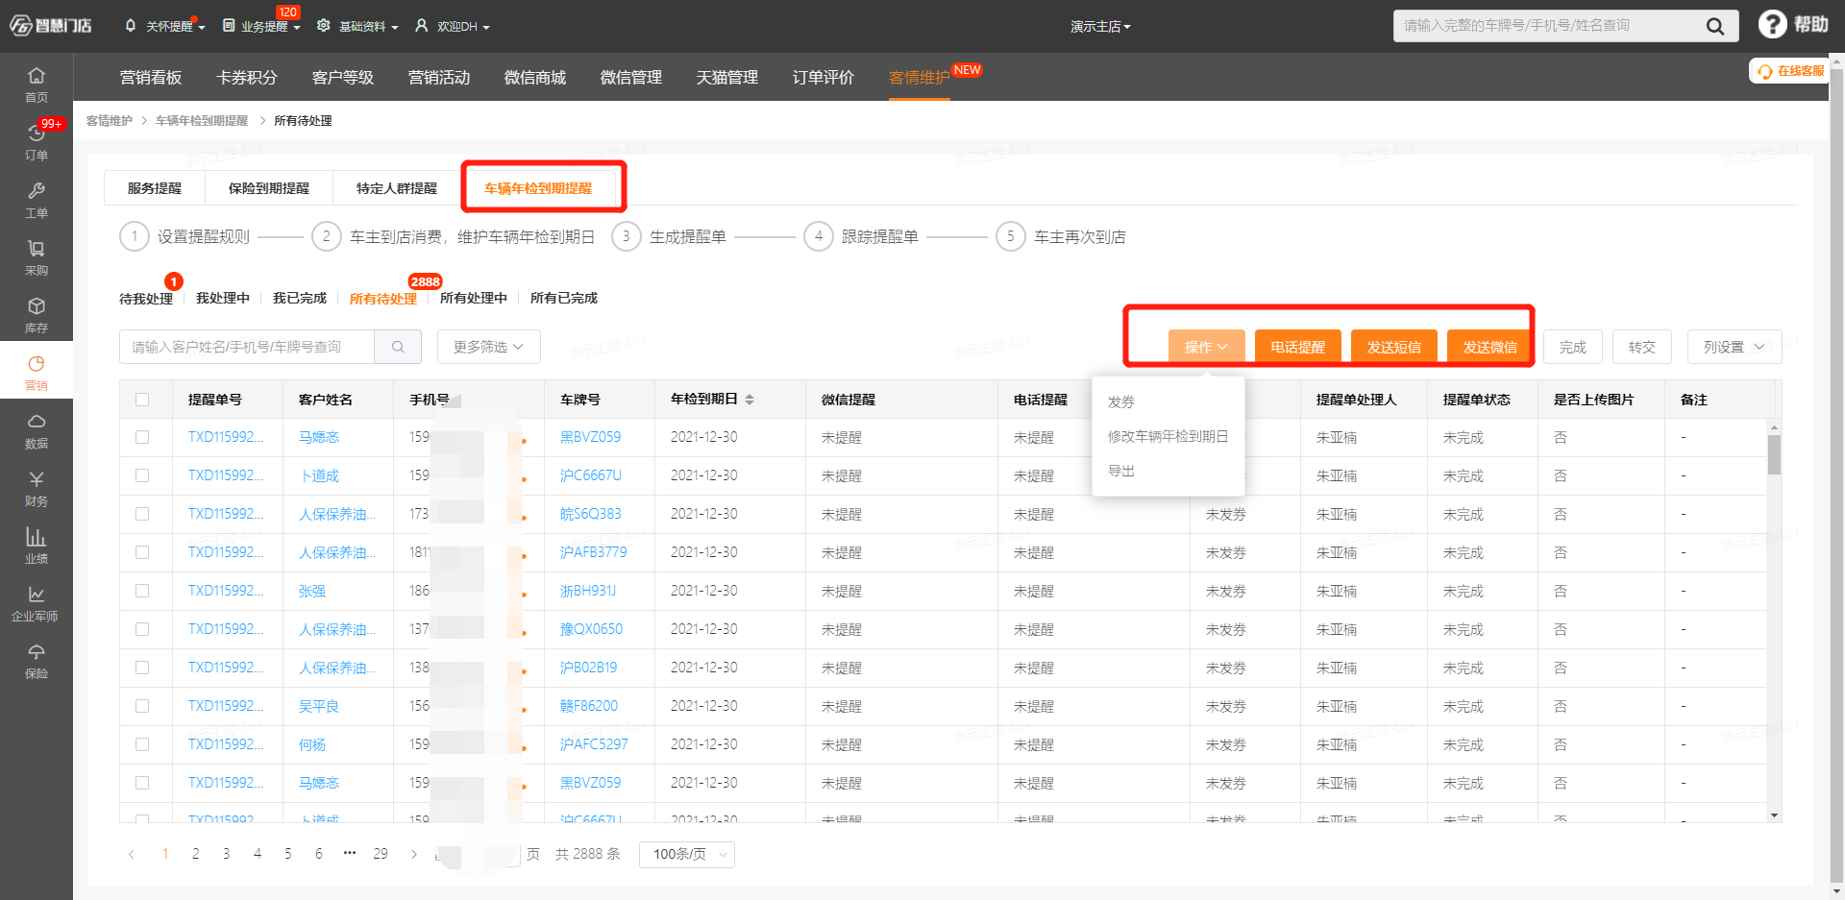
Task: Expand 基础资料 dropdown
Action: (357, 26)
